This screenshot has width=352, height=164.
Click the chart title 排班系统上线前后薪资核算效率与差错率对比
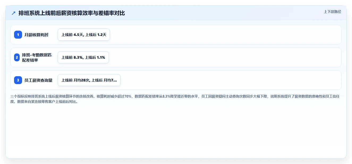pyautogui.click(x=72, y=13)
